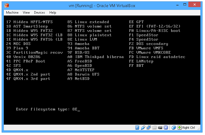Open the Devices menu
This screenshot has width=205, height=135.
tap(40, 13)
